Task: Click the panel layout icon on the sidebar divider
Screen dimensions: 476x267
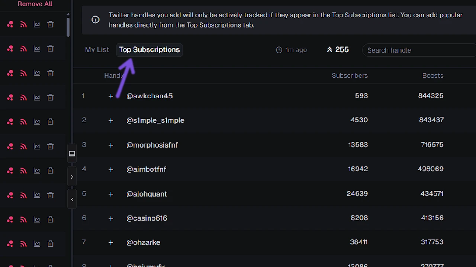Action: [x=72, y=154]
